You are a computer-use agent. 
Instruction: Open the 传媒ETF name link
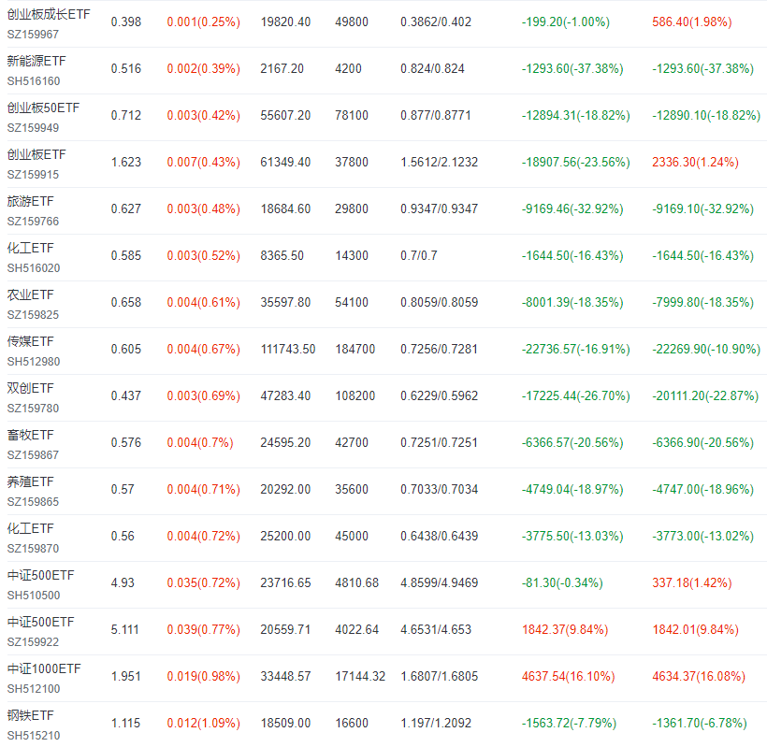click(30, 342)
